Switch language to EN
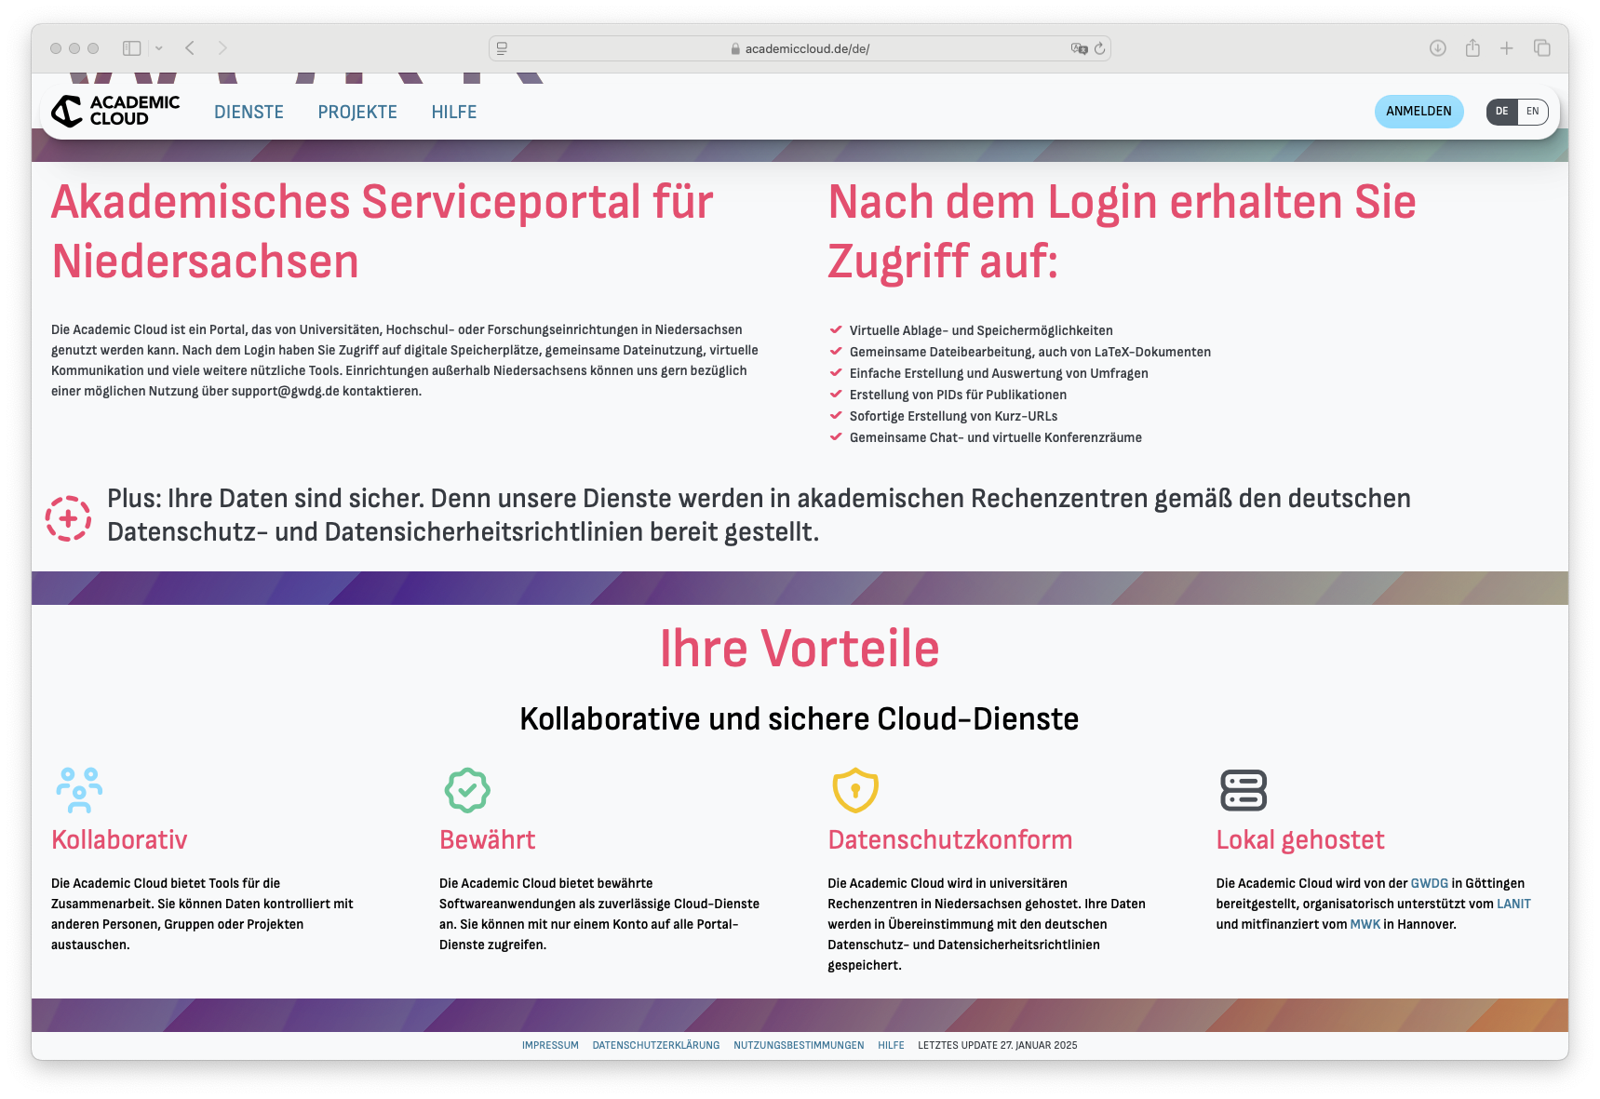 coord(1532,111)
